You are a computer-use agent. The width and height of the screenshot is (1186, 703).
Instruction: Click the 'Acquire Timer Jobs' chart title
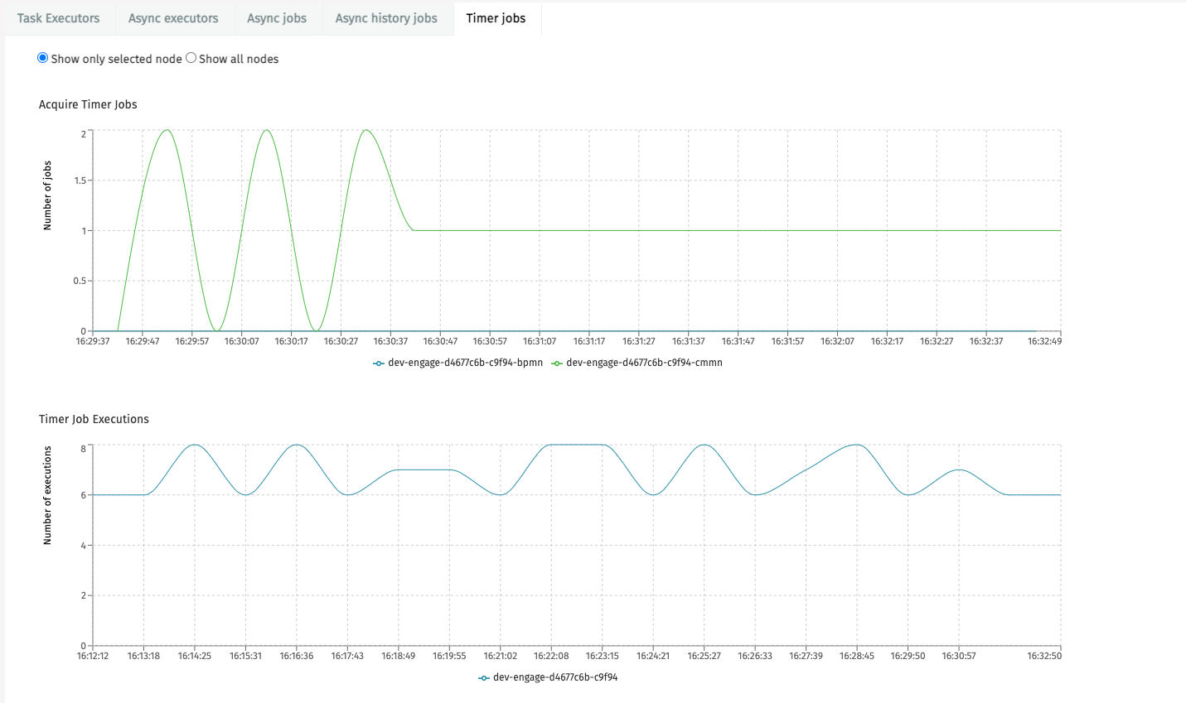point(88,104)
